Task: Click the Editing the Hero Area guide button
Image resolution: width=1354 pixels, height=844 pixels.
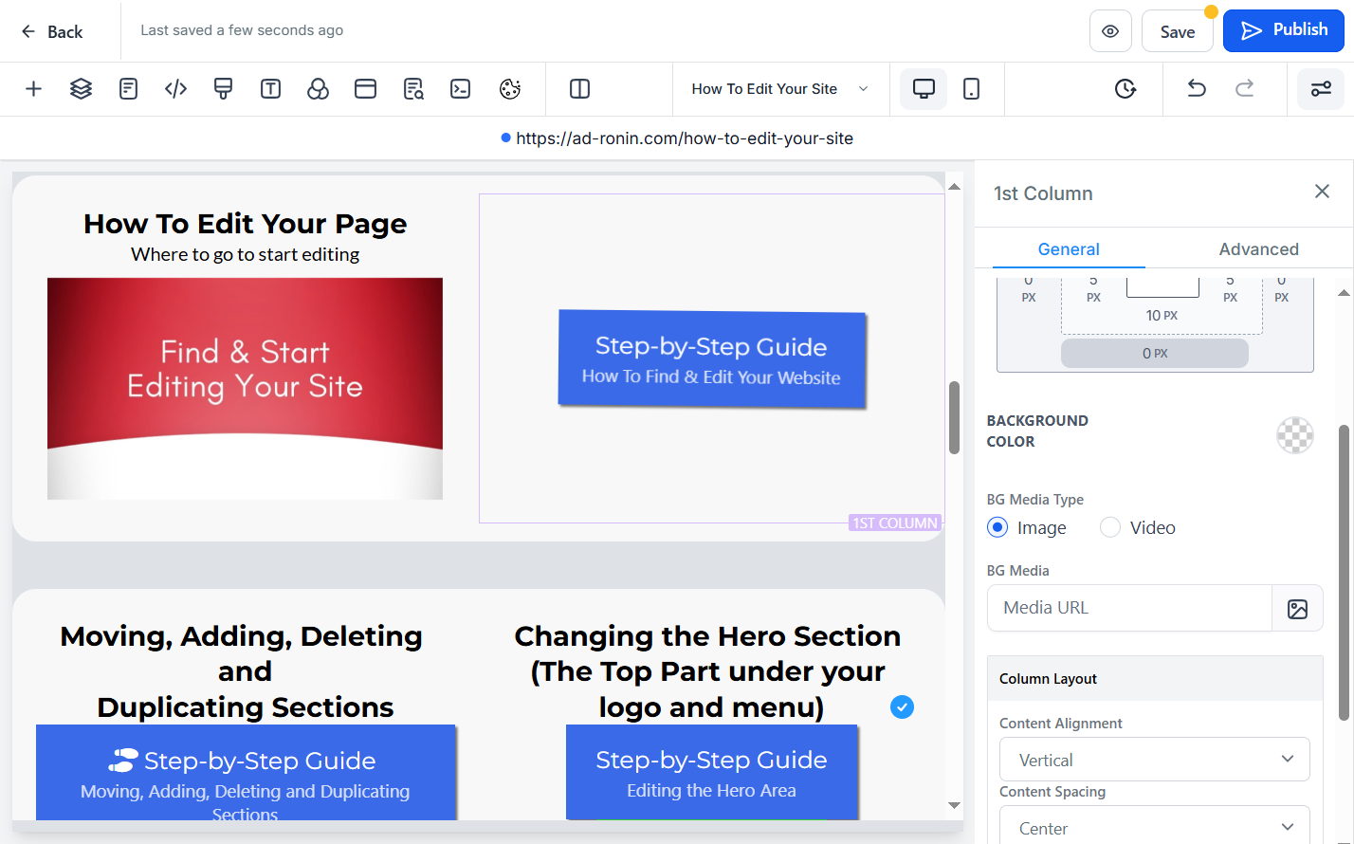Action: (x=712, y=772)
